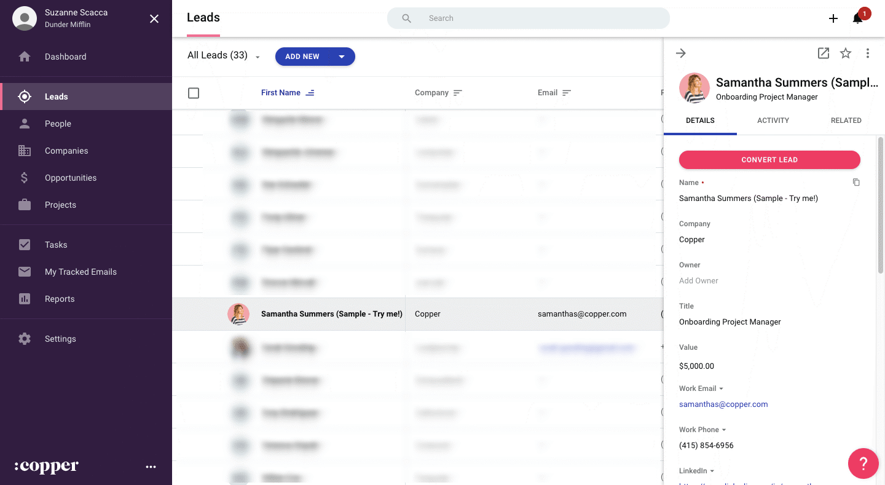Open lead record in full view icon
This screenshot has width=885, height=485.
824,53
